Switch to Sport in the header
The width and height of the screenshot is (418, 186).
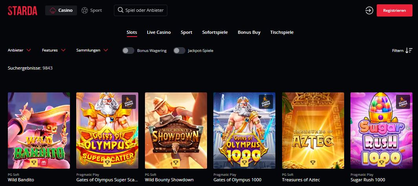[x=92, y=10]
